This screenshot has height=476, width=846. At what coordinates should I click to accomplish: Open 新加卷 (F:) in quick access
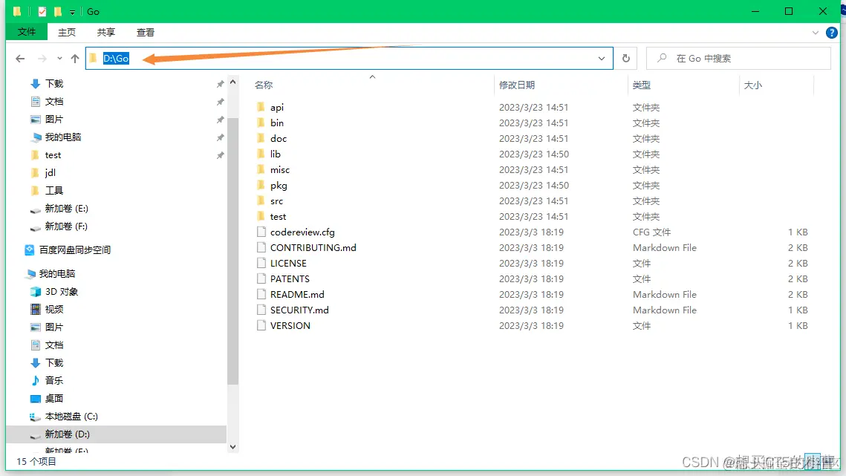[x=66, y=226]
